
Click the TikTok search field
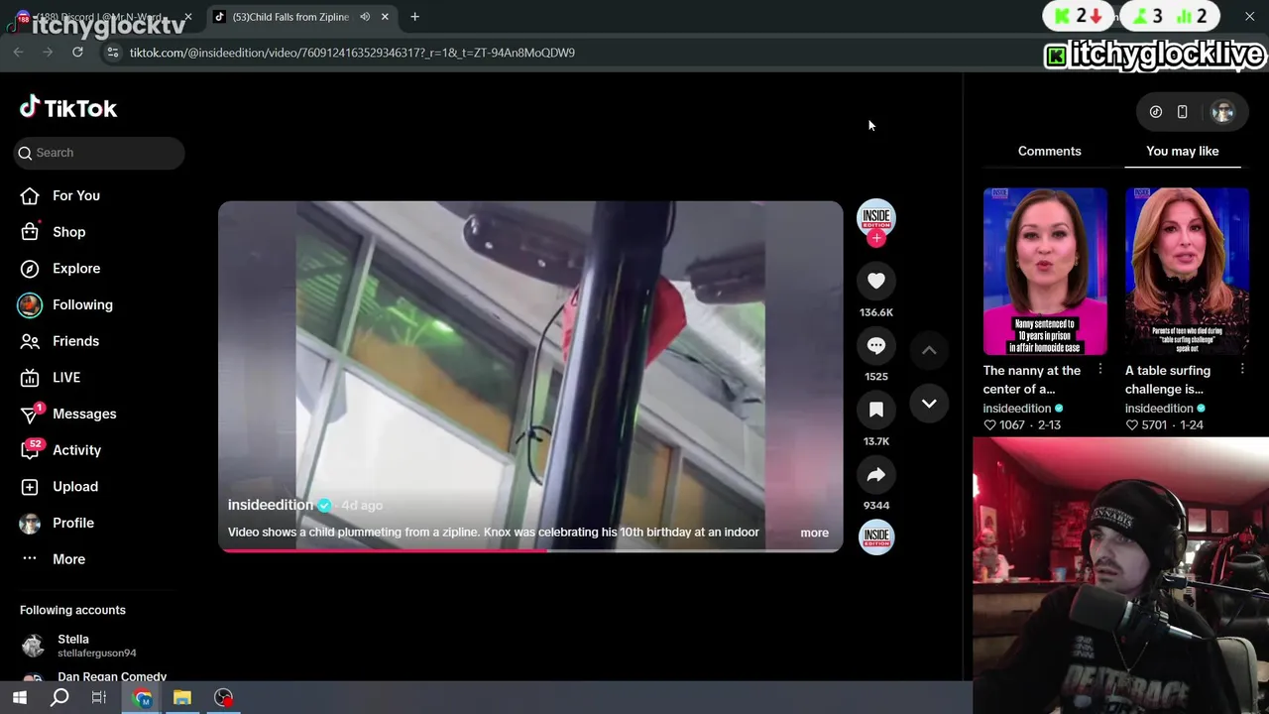99,153
